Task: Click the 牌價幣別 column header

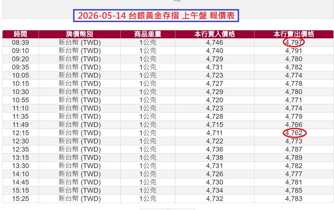Action: pyautogui.click(x=79, y=34)
